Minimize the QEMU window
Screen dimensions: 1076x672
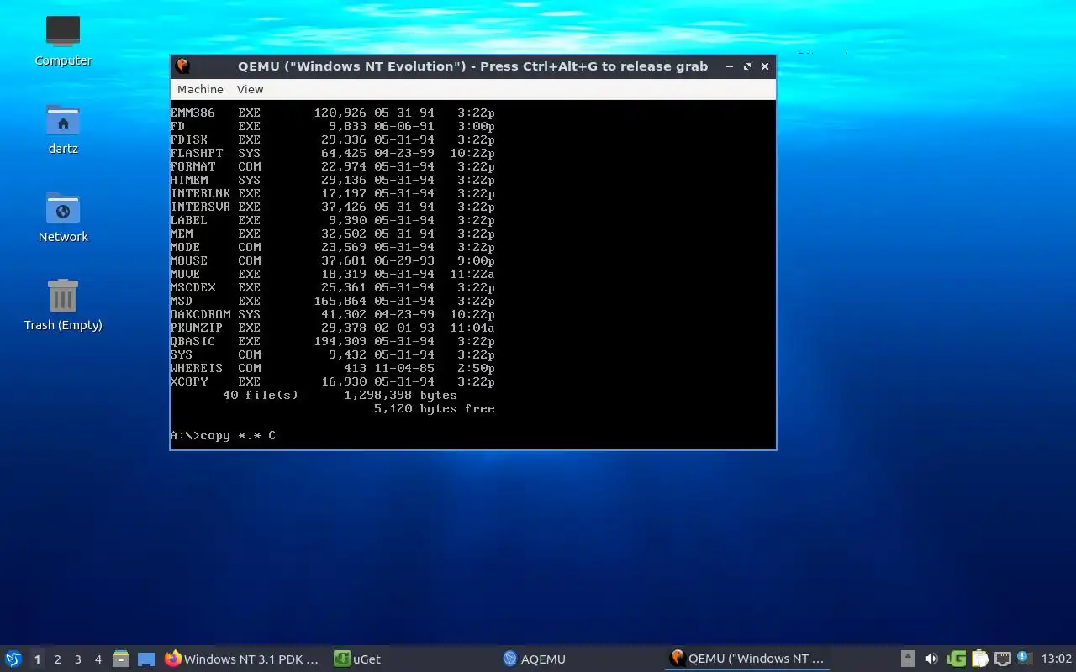729,66
